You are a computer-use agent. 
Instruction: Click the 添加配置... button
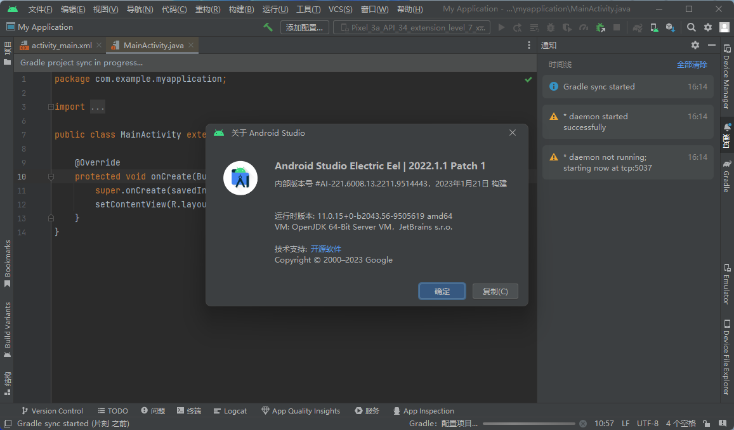[x=305, y=28]
